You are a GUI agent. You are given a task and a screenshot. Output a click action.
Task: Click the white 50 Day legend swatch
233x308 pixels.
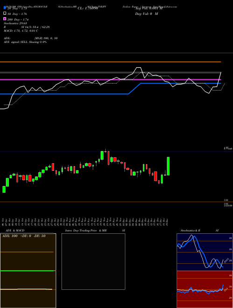[x=5, y=14]
